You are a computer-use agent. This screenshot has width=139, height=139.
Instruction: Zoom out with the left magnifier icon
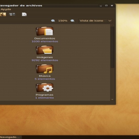click(x=53, y=21)
